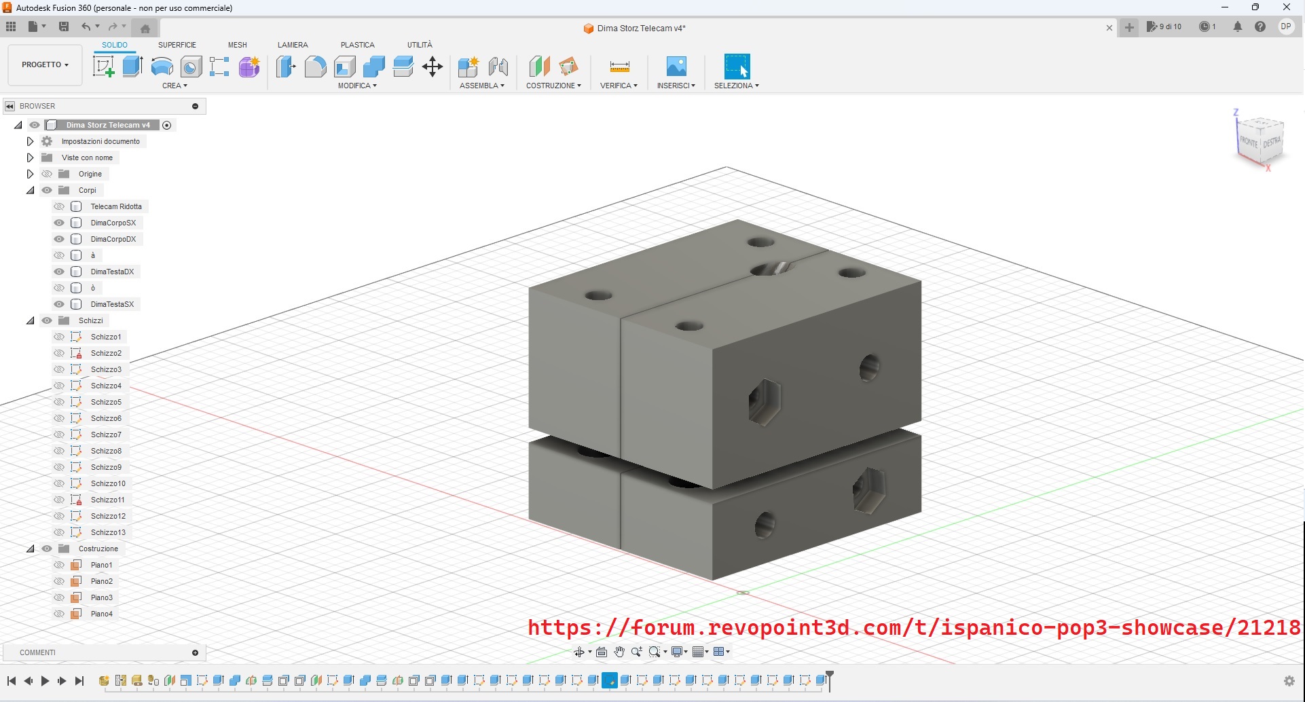Toggle visibility of Schizzo1
This screenshot has height=702, width=1305.
(59, 337)
